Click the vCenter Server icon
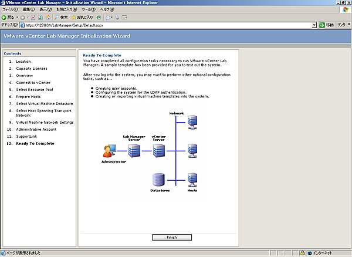Screen dimensions: 352x257 [158, 151]
